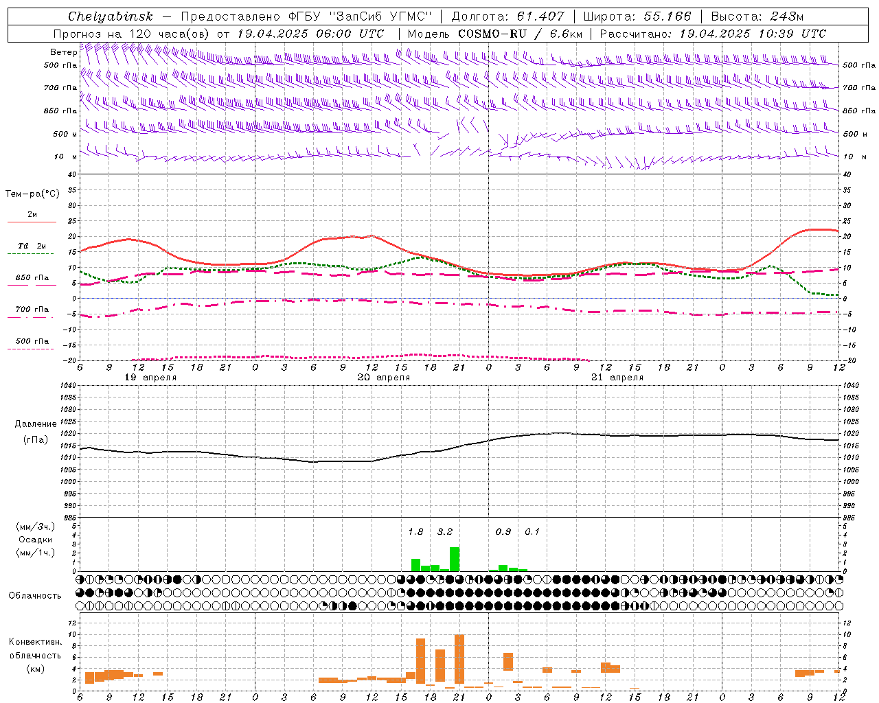Click the Давление pressure panel label
The height and width of the screenshot is (703, 879).
click(36, 424)
